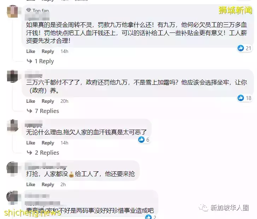Like the first comment about 罚款九万
This screenshot has height=219, width=257.
coord(31,51)
